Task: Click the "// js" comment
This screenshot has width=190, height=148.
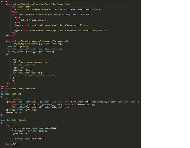Action: click(4, 91)
